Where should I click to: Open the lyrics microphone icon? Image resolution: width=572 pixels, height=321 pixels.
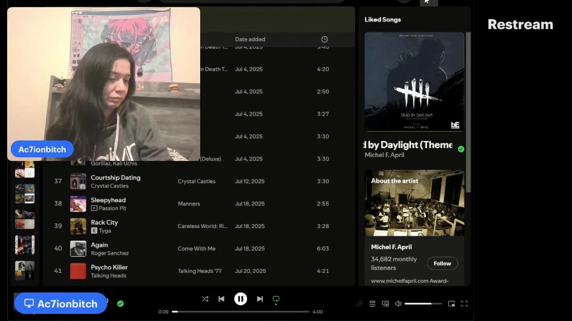tap(360, 304)
